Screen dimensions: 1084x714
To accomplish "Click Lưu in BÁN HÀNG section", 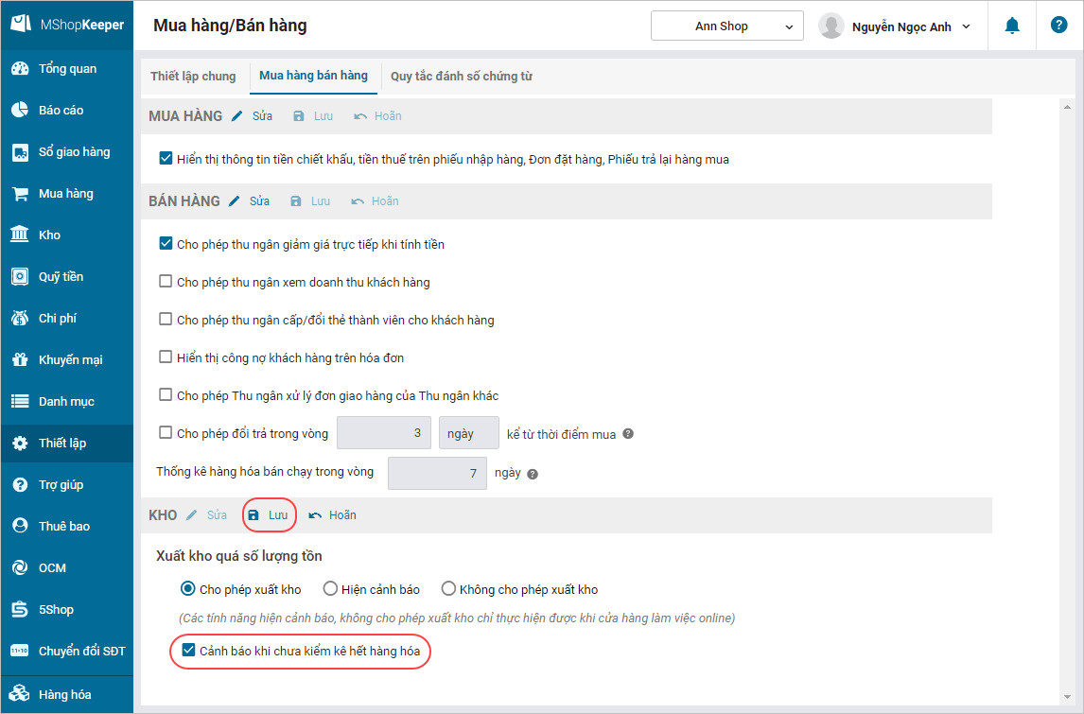I will click(320, 201).
